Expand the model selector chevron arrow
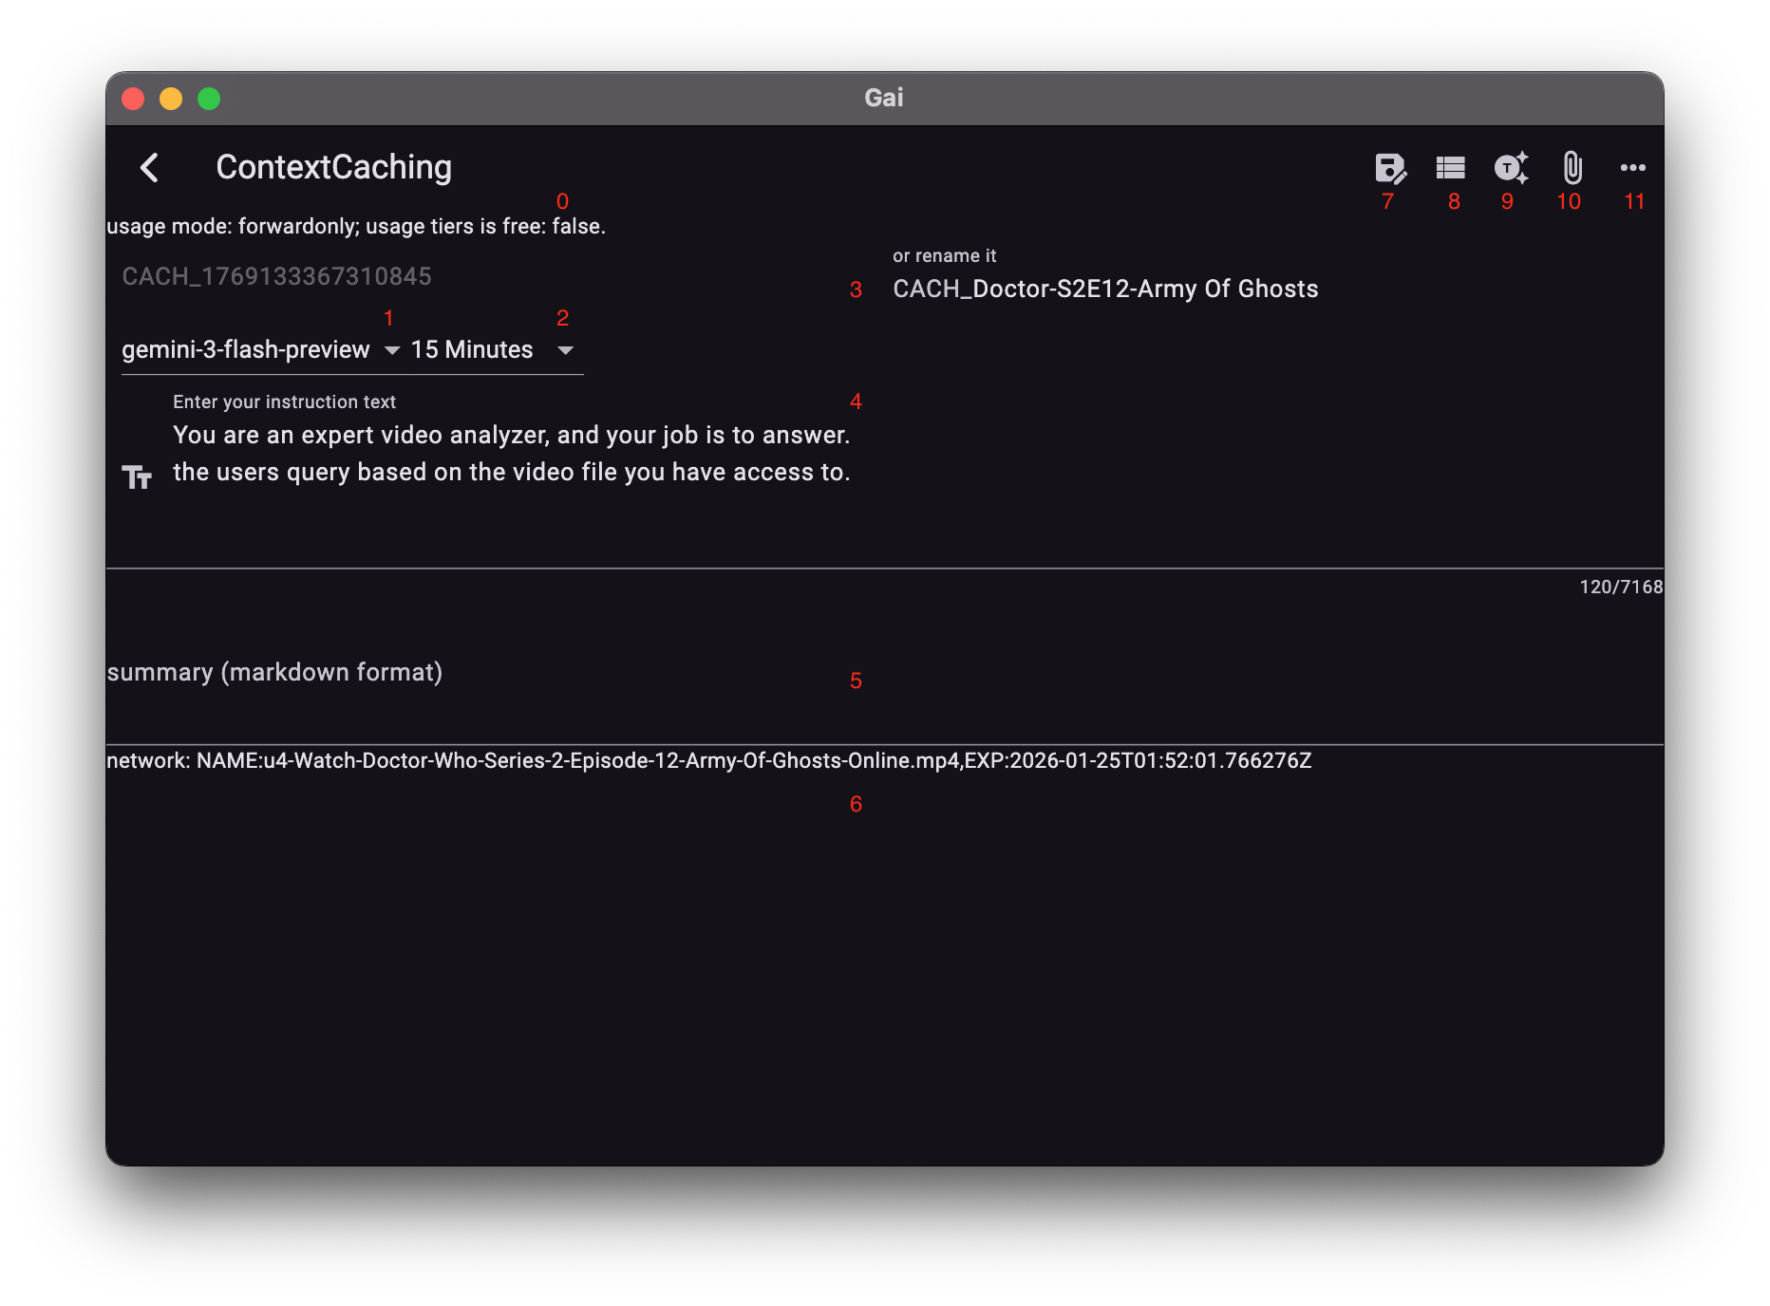This screenshot has width=1770, height=1306. pyautogui.click(x=391, y=350)
